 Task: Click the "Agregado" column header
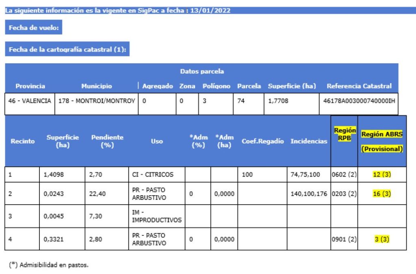158,86
